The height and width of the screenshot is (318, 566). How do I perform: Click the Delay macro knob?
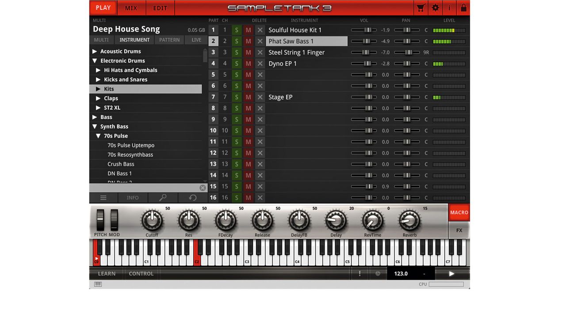click(x=336, y=220)
